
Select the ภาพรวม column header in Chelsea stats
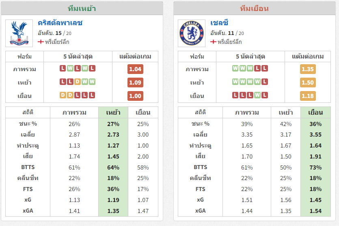pos(247,112)
